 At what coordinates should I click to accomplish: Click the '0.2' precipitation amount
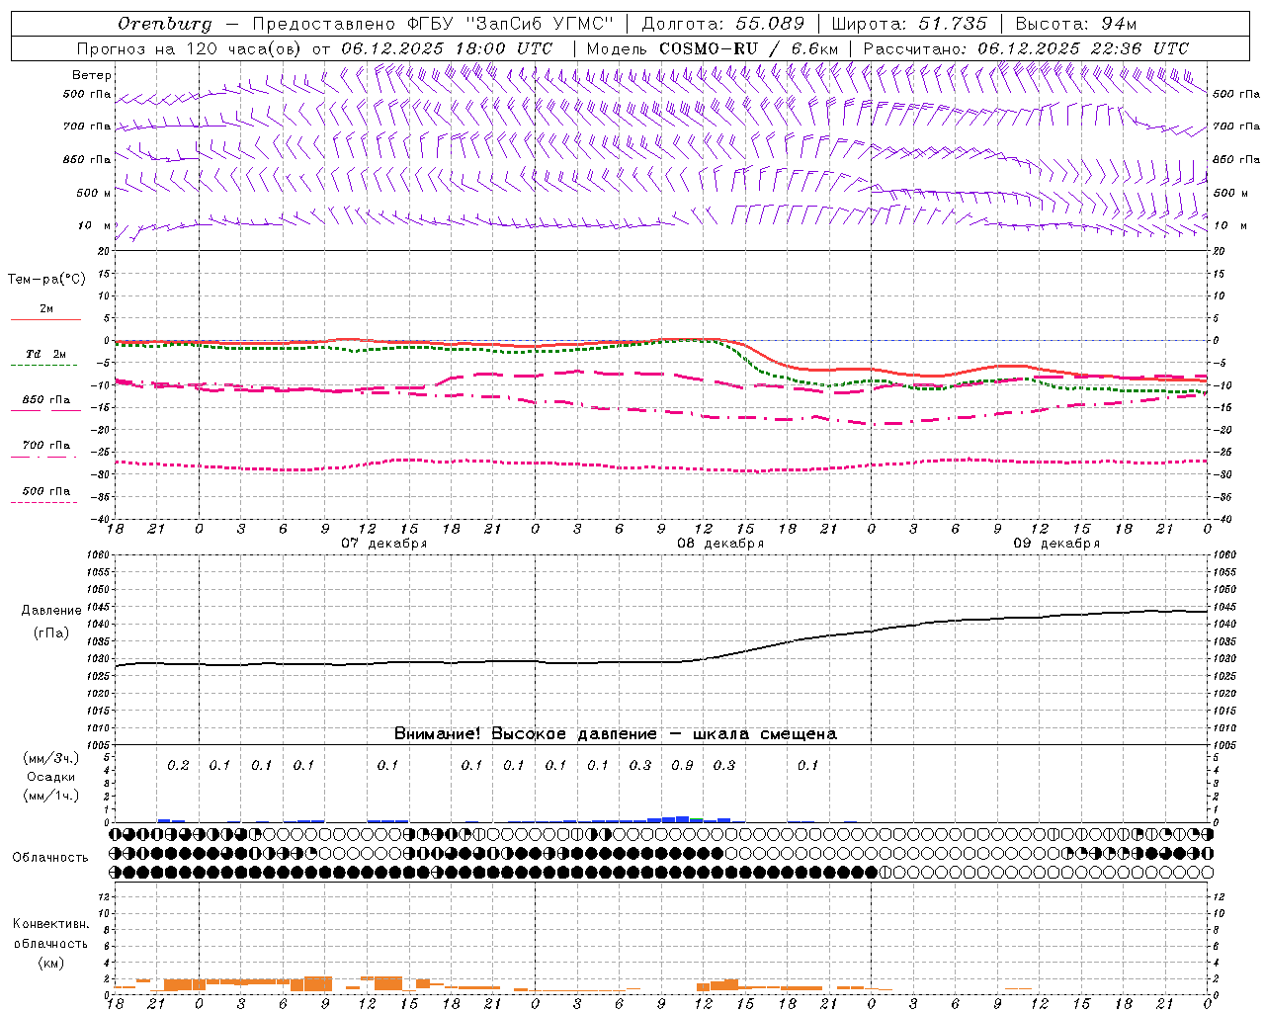coord(178,765)
